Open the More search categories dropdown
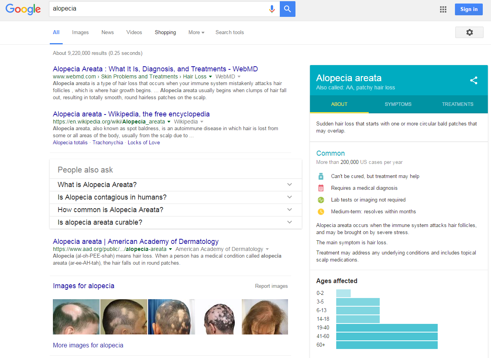The width and height of the screenshot is (491, 358). coord(196,33)
